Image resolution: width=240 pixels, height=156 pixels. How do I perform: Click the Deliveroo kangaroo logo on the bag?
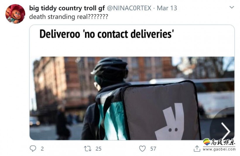170,121
